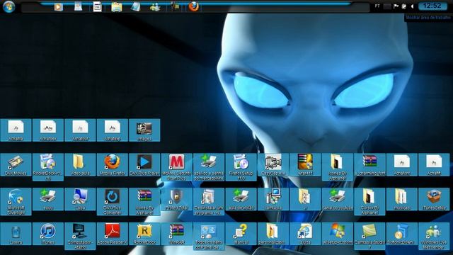The width and height of the screenshot is (453, 255).
Task: Select the Cursor By Arpanet folder
Action: click(369, 201)
